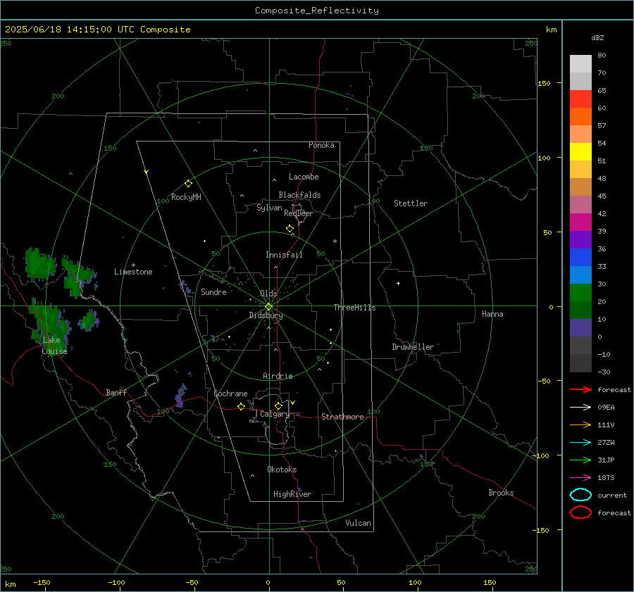Click the Blackfalds label
This screenshot has height=592, width=634.
tap(299, 195)
